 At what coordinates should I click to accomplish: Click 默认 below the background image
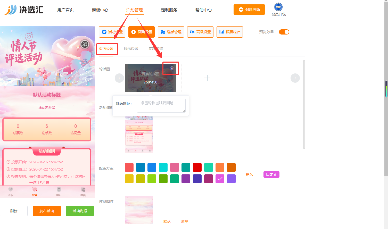(167, 221)
